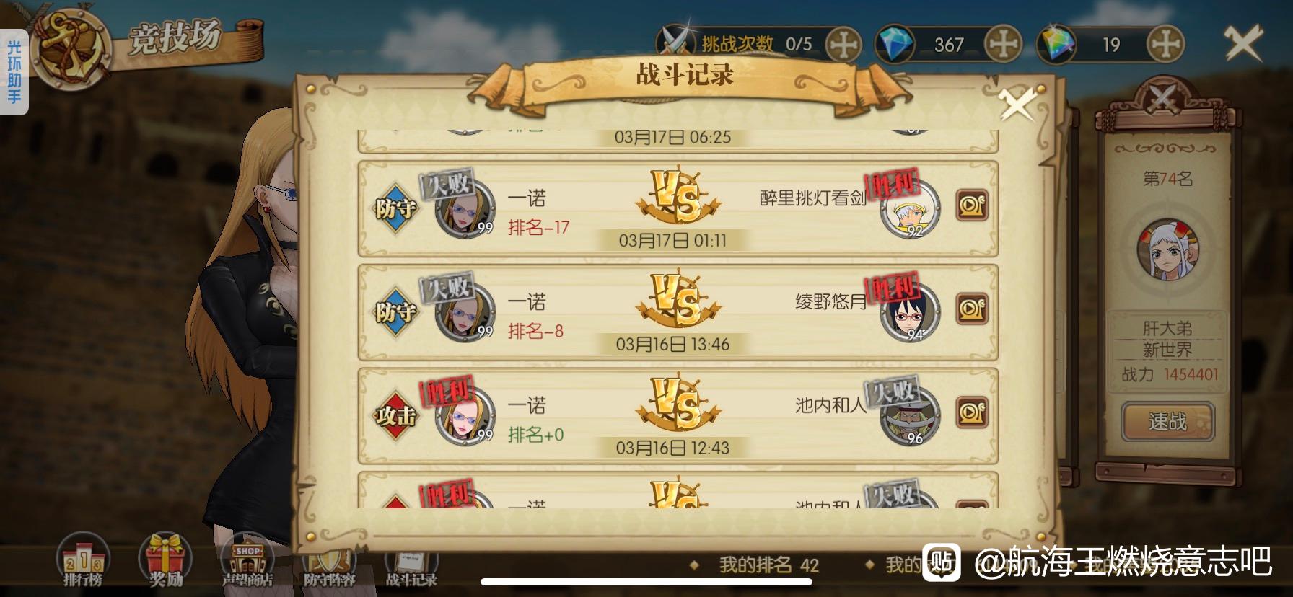Play replay of battle against 绫野悠月

pos(971,310)
